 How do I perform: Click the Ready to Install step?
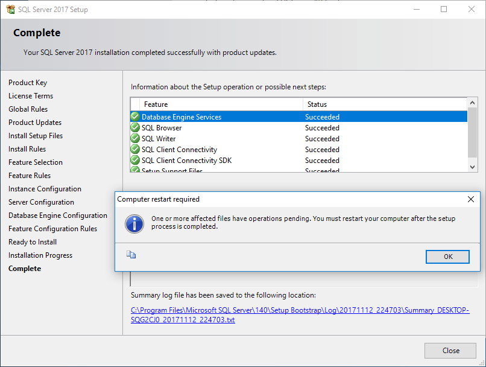[32, 242]
